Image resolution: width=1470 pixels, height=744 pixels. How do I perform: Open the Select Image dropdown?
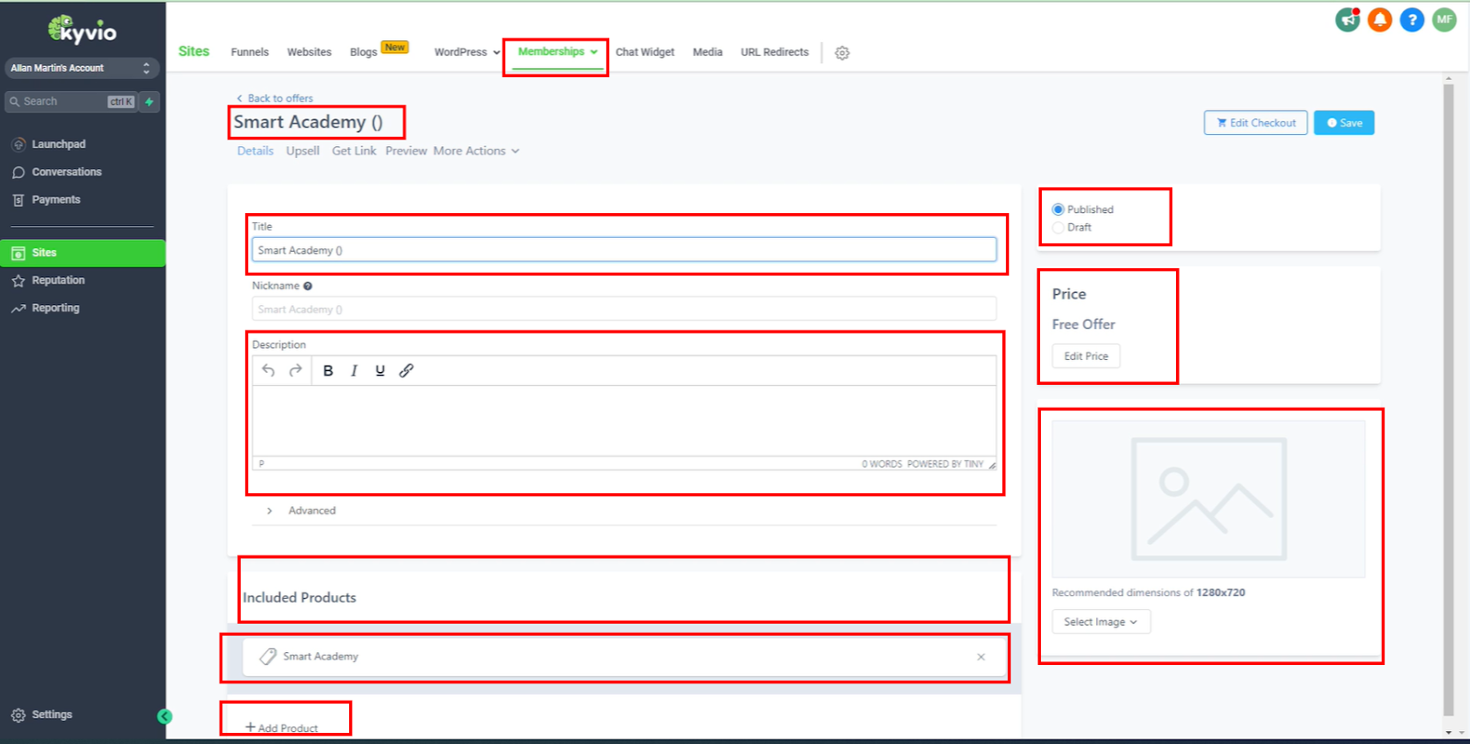1101,622
